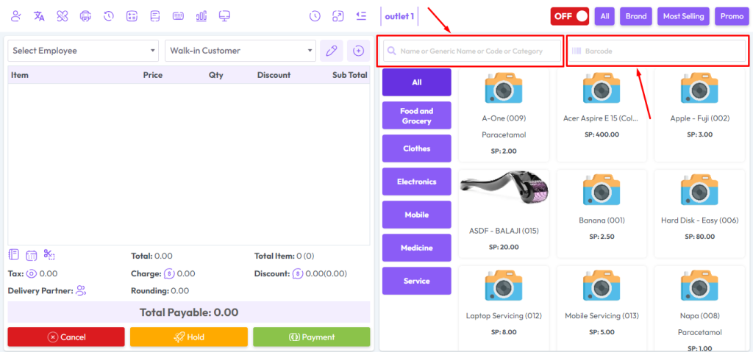Screen dimensions: 753x352
Task: Select the Electronics category
Action: pyautogui.click(x=417, y=182)
